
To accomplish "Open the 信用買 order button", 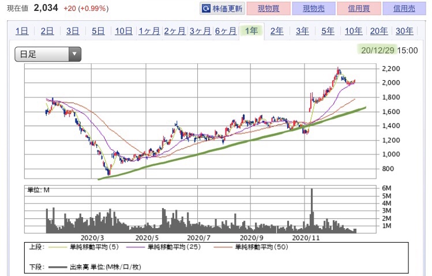I will coord(359,9).
